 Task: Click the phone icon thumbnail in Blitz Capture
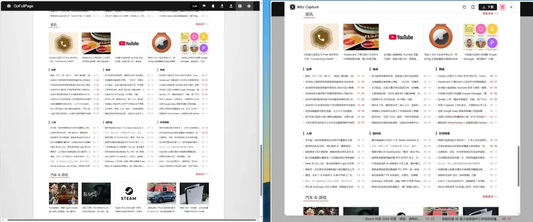[x=321, y=36]
